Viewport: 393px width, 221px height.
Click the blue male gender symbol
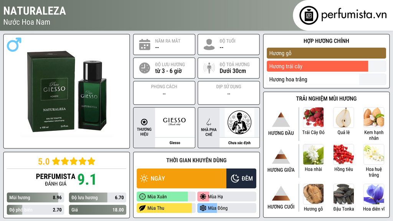(14, 45)
